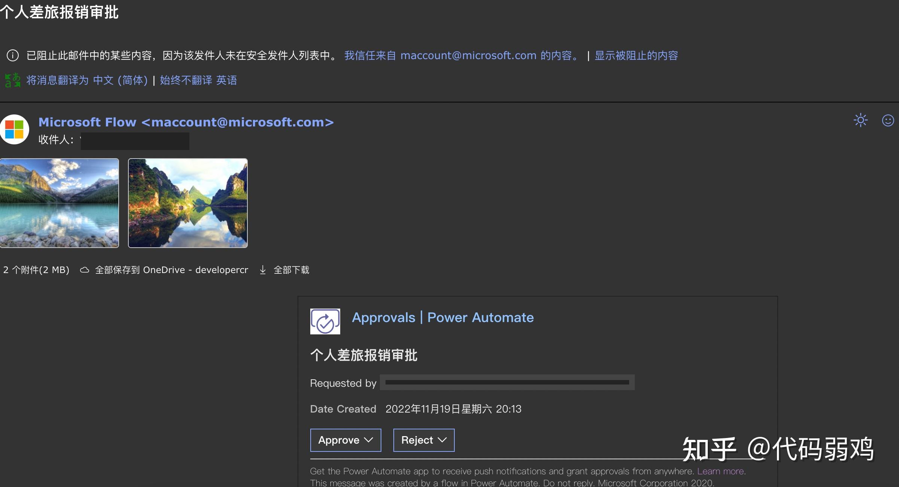Click the 个人差旅报销审批 title in approval card
899x487 pixels.
coord(364,355)
